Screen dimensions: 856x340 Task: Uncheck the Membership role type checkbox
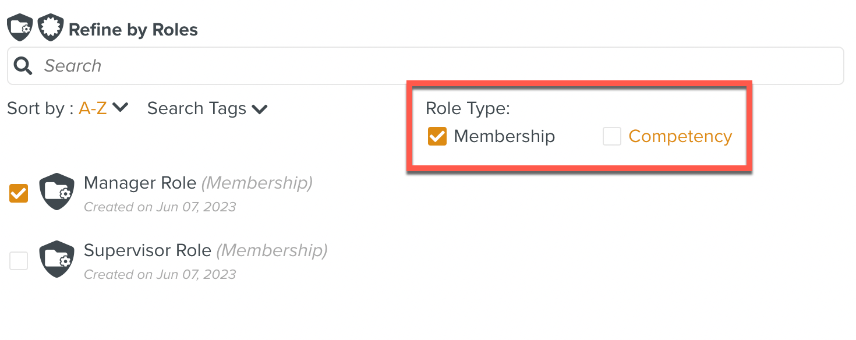tap(437, 136)
